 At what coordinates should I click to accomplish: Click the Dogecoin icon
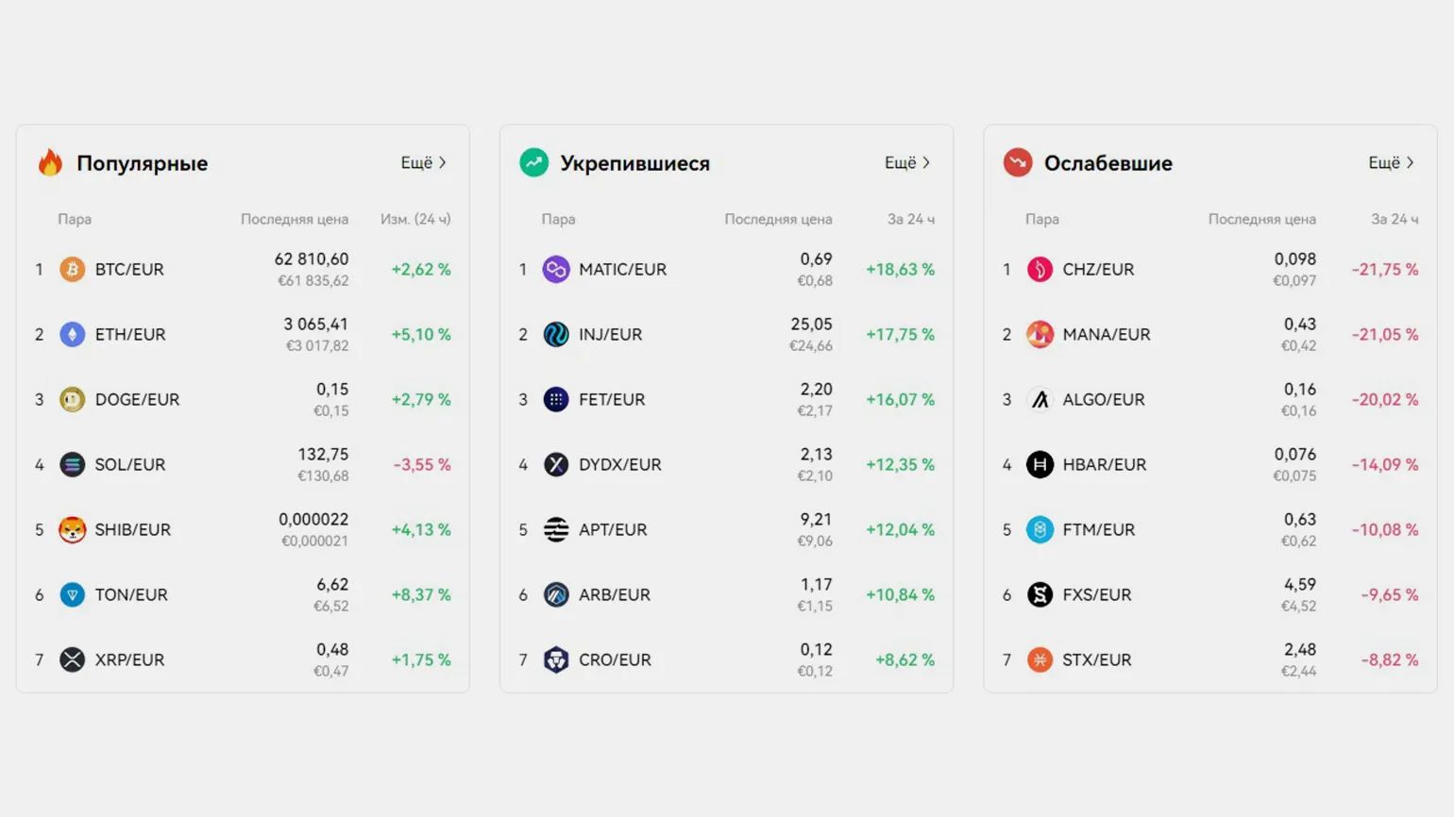click(72, 399)
